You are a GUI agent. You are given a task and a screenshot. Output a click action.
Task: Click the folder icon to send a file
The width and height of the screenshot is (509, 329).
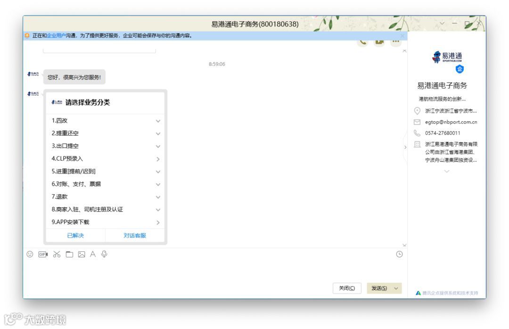69,255
